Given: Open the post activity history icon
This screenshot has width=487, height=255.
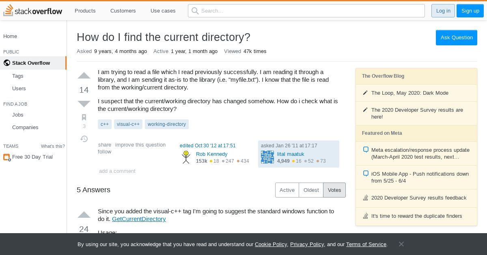Looking at the screenshot, I should click(84, 139).
